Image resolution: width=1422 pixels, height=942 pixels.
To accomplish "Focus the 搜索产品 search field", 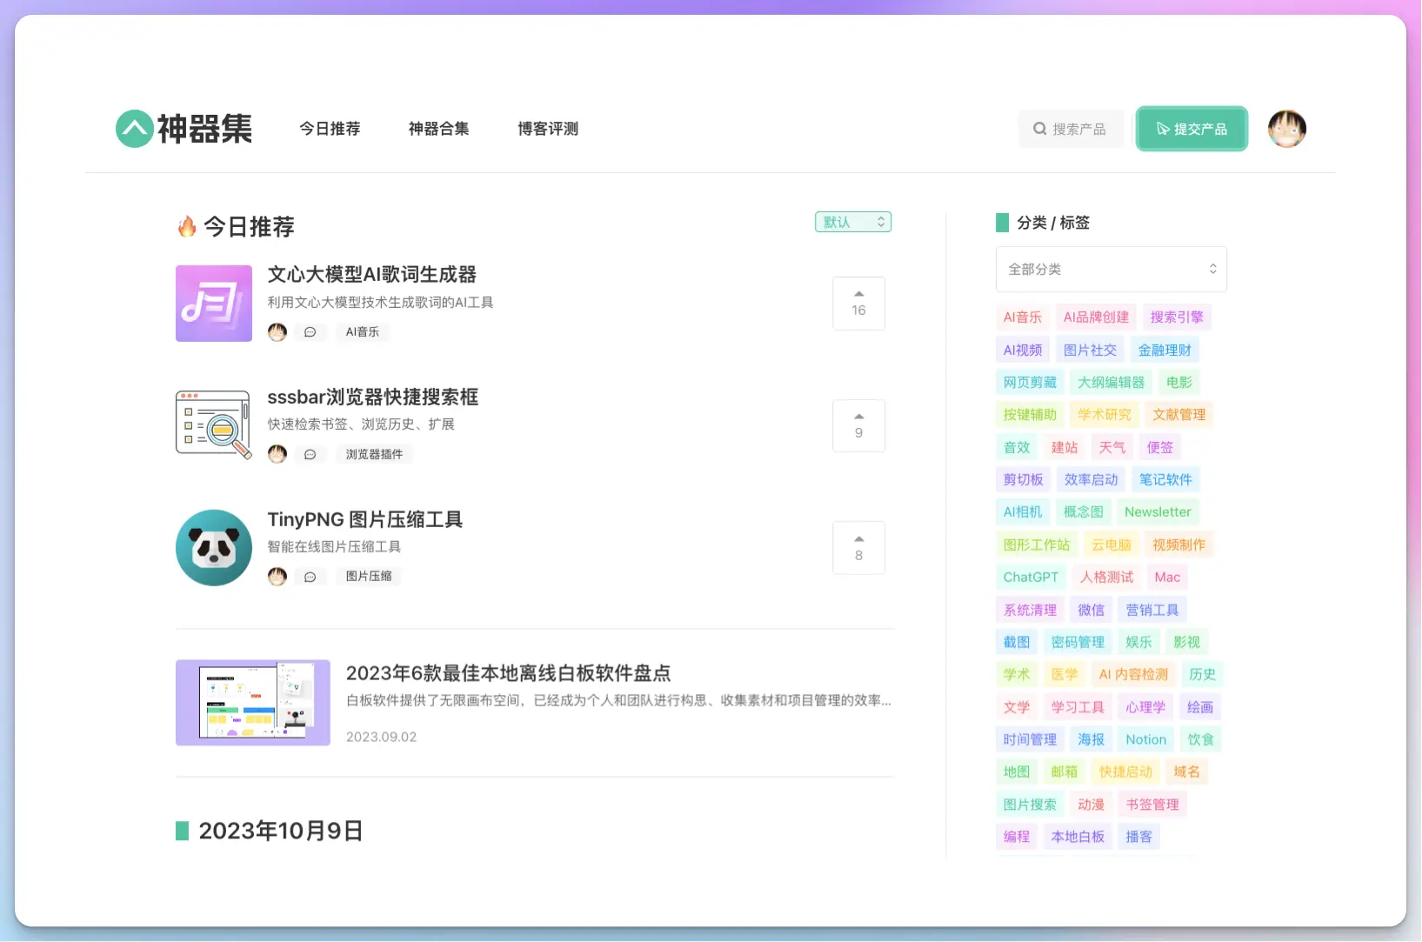I will [x=1072, y=129].
